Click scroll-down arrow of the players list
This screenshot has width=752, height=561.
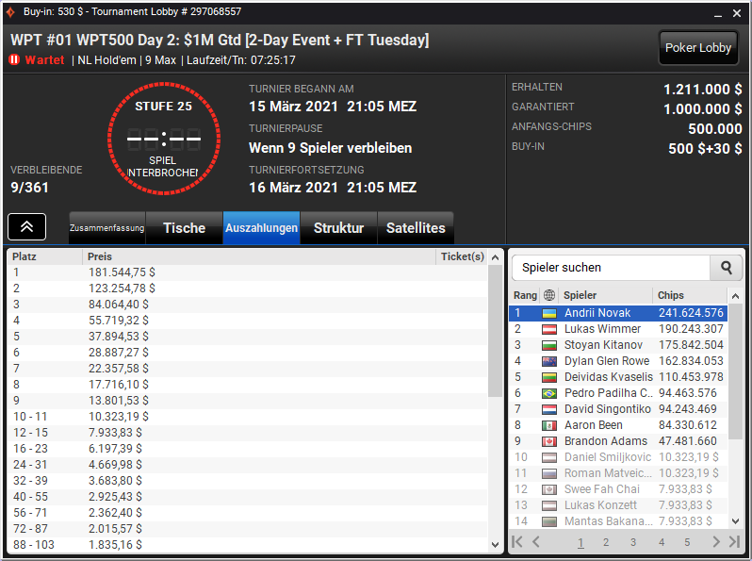tap(735, 521)
